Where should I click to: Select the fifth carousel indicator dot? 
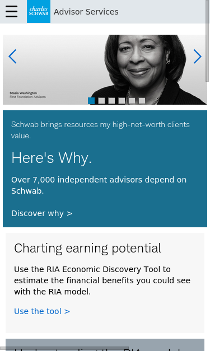click(132, 101)
